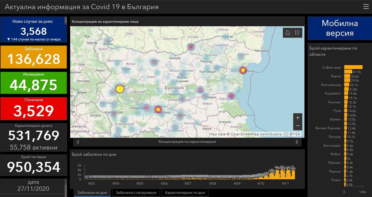This screenshot has height=197, width=372.
Task: Click the София-град bar in chart
Action: (x=353, y=67)
